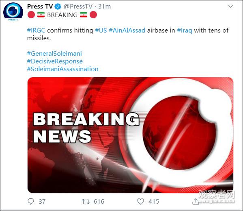Open the #AinAlAssad hashtag link
Screen dimensions: 243x211
[127, 30]
